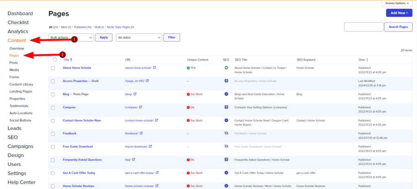Click green 75% unique content indicator
Screen dimensions: 417x189
pos(191,68)
